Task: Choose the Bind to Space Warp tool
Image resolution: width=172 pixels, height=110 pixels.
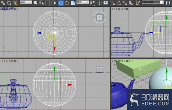Action: click(15, 3)
